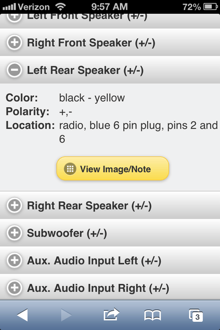This screenshot has height=330, width=220.
Task: Click the plus icon beside Subwoofer
Action: 14,233
